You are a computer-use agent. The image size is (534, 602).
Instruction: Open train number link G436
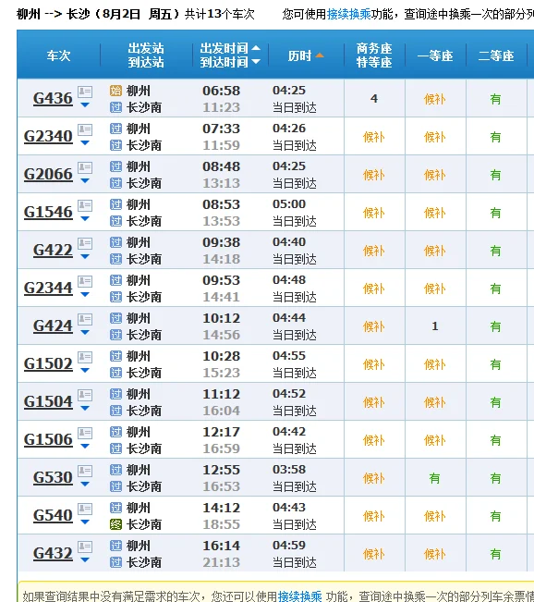click(53, 98)
